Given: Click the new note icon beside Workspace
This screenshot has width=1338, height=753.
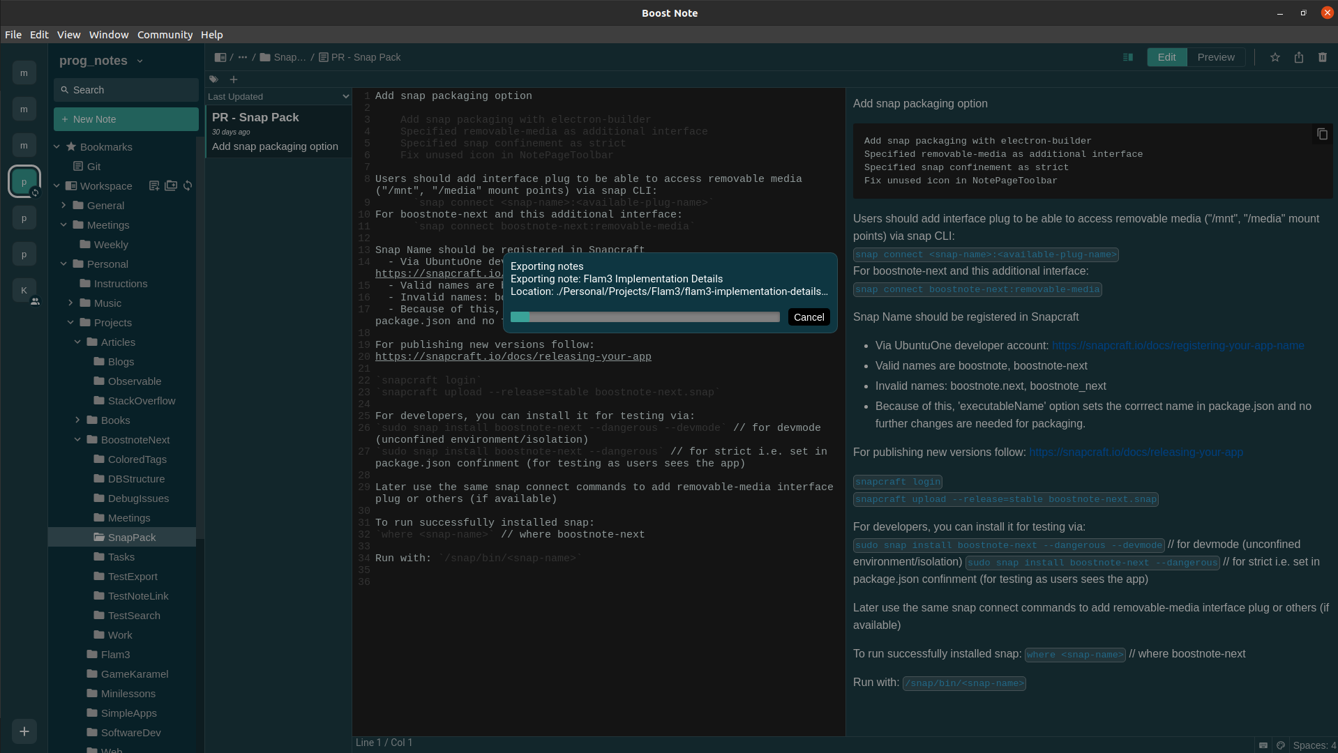Looking at the screenshot, I should (154, 185).
